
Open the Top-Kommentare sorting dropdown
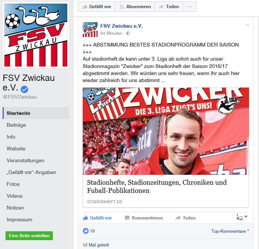coord(230,231)
